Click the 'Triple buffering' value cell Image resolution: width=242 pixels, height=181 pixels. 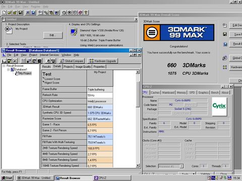pyautogui.click(x=100, y=89)
